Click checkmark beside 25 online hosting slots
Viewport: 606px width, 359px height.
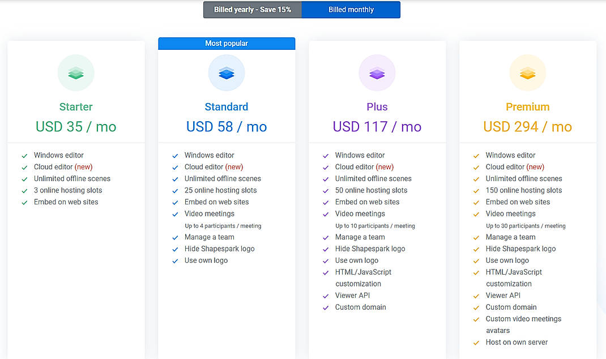pyautogui.click(x=175, y=191)
